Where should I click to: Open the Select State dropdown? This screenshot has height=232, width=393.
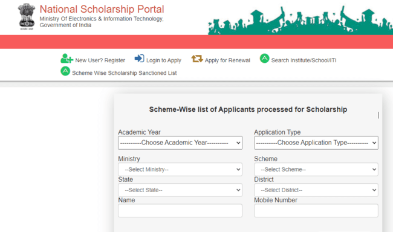point(180,190)
